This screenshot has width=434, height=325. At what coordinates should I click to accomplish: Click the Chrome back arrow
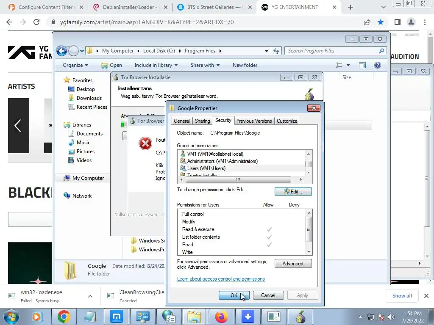(9, 22)
